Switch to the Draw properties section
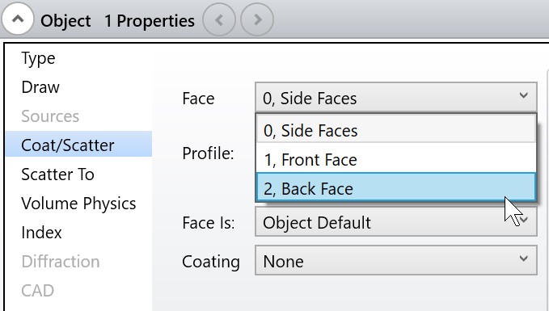Screen dimensions: 549x311 [40, 87]
